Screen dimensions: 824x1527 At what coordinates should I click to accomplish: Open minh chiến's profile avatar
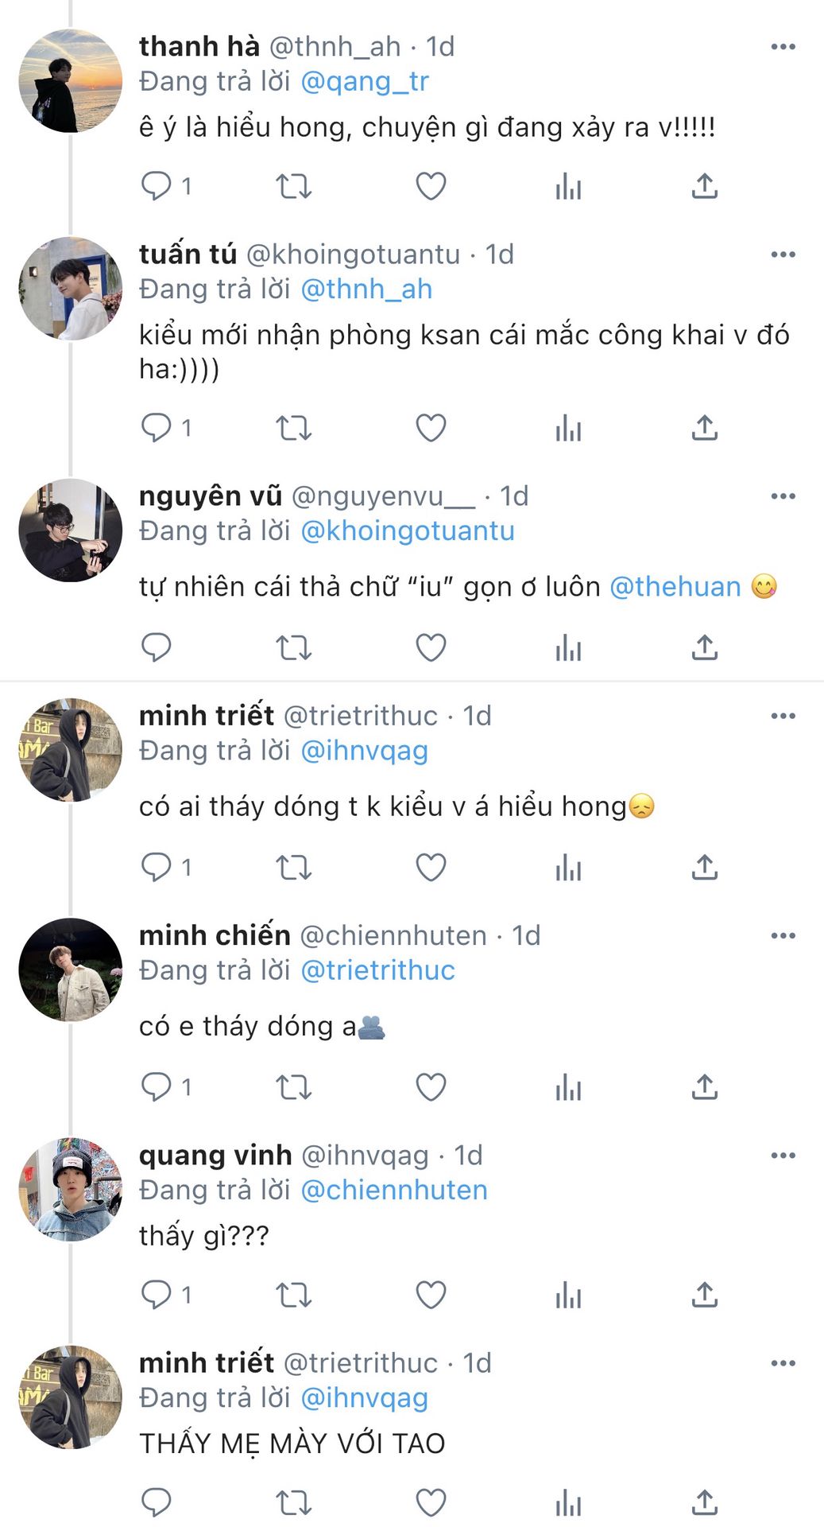[x=71, y=969]
